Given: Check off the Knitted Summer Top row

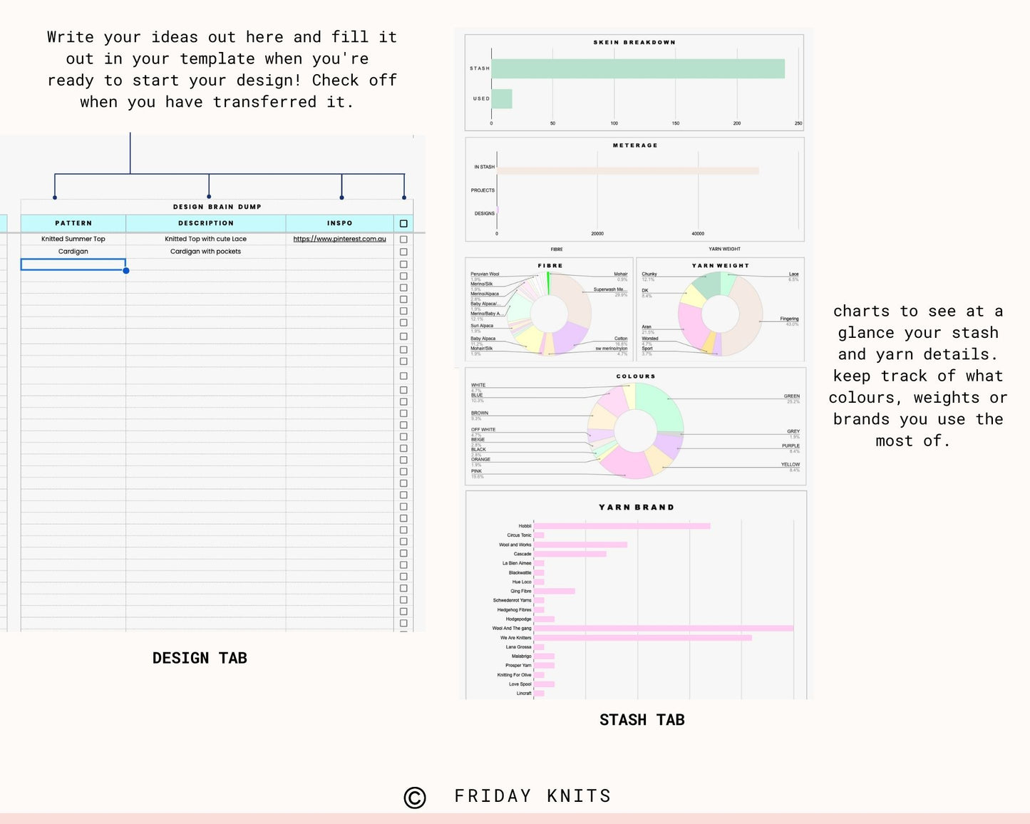Looking at the screenshot, I should pos(403,240).
